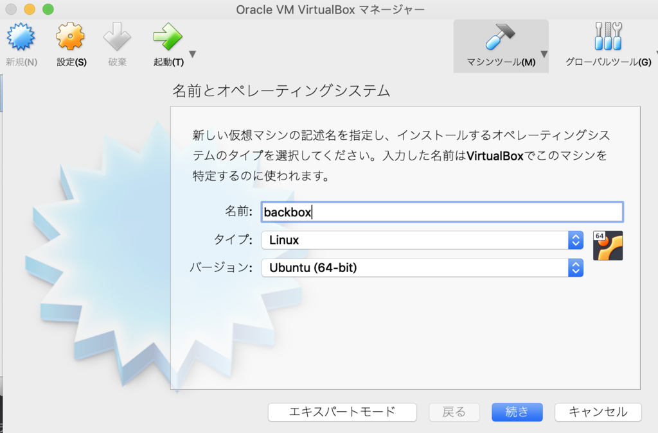Click the 名前: label
The height and width of the screenshot is (433, 658).
(x=239, y=211)
